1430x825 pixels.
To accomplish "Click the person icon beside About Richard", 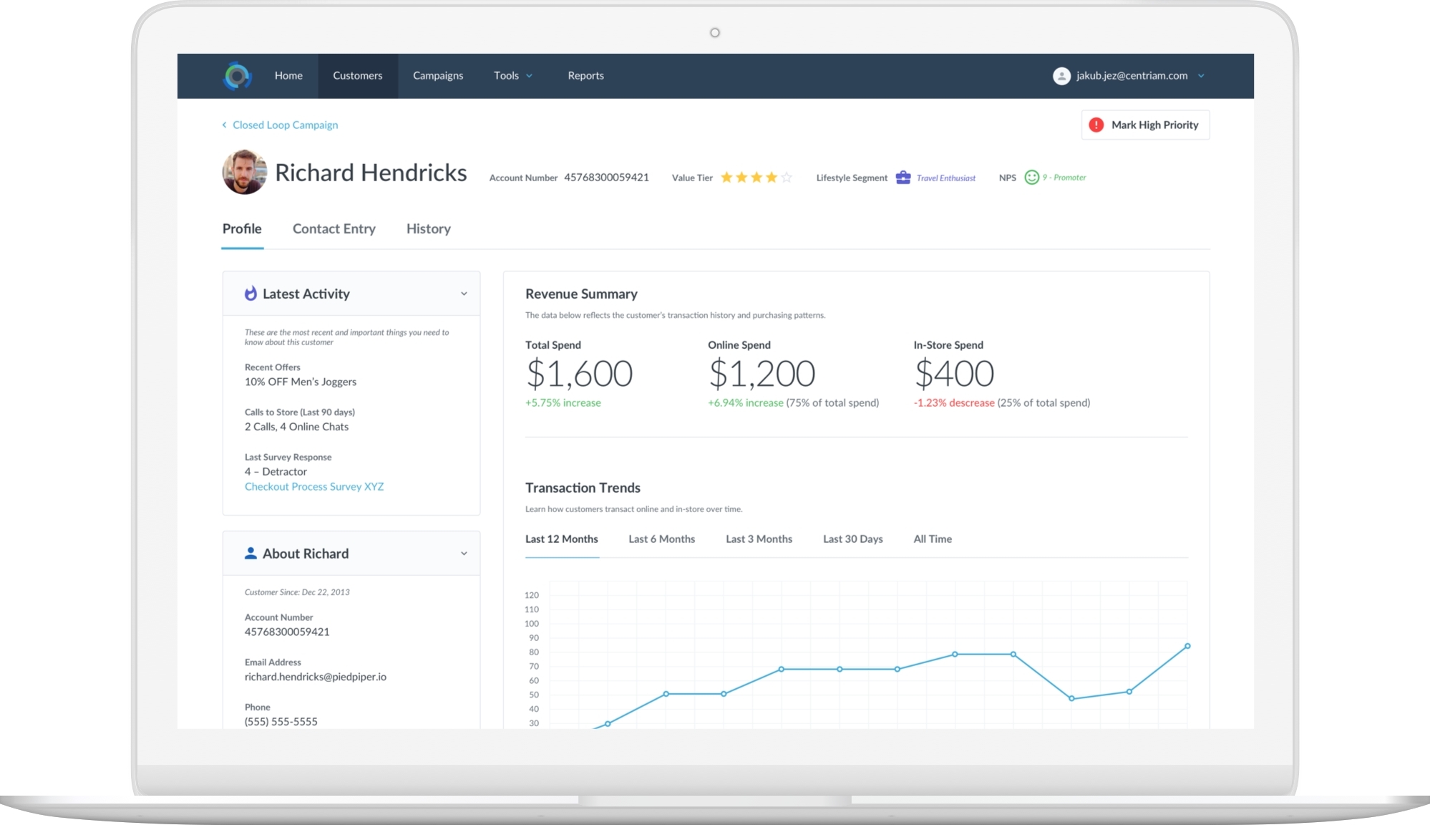I will [x=251, y=553].
